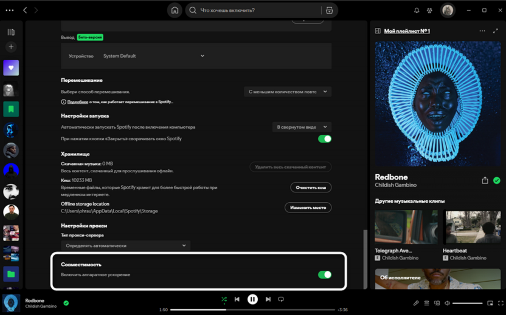
Task: Open shuffle mode dropdown 'С меньшим количеством повто'
Action: pyautogui.click(x=288, y=92)
